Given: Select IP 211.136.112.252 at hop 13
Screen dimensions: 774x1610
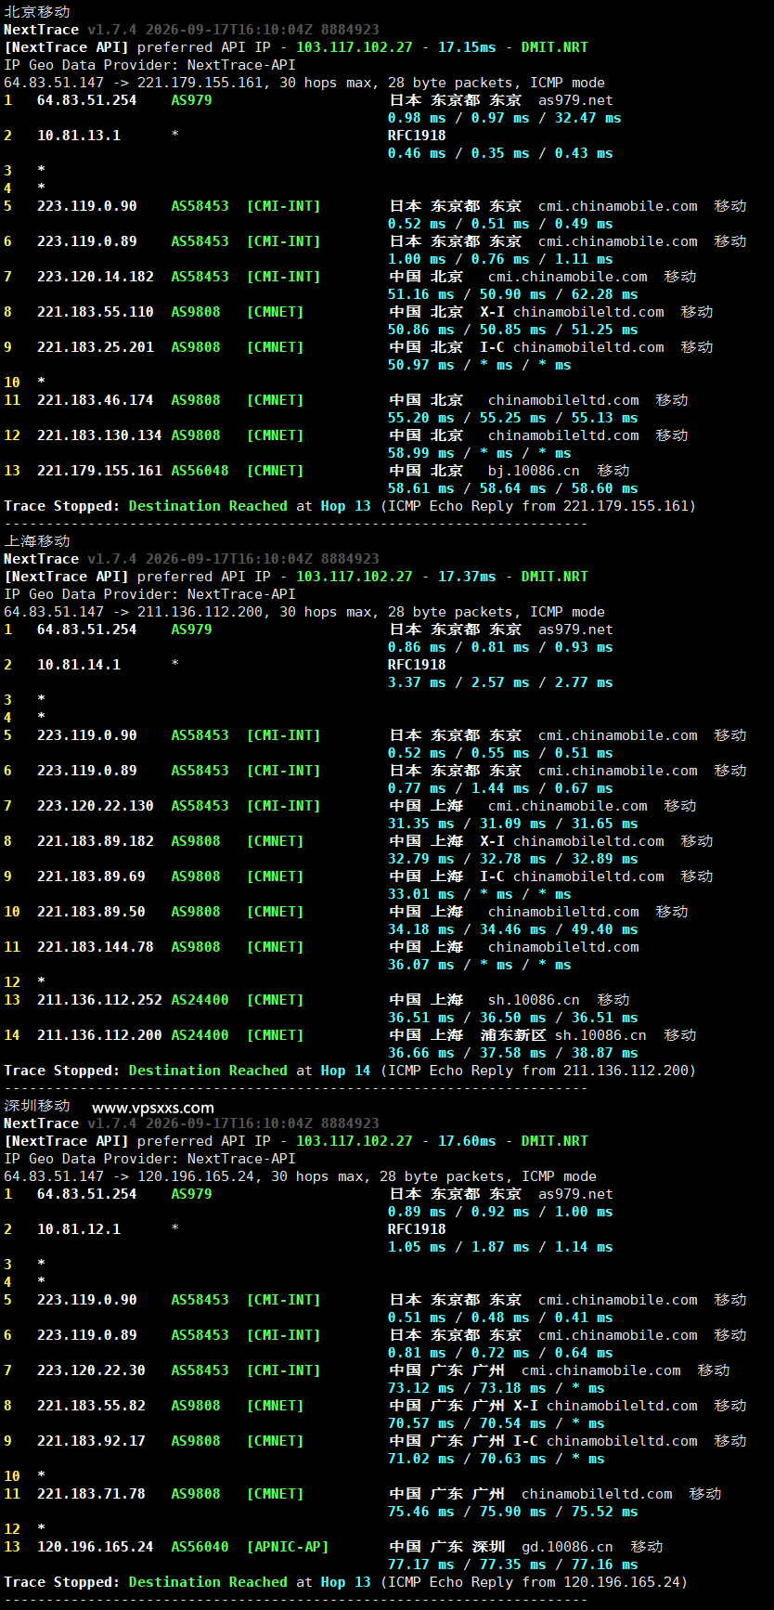Looking at the screenshot, I should click(99, 1000).
